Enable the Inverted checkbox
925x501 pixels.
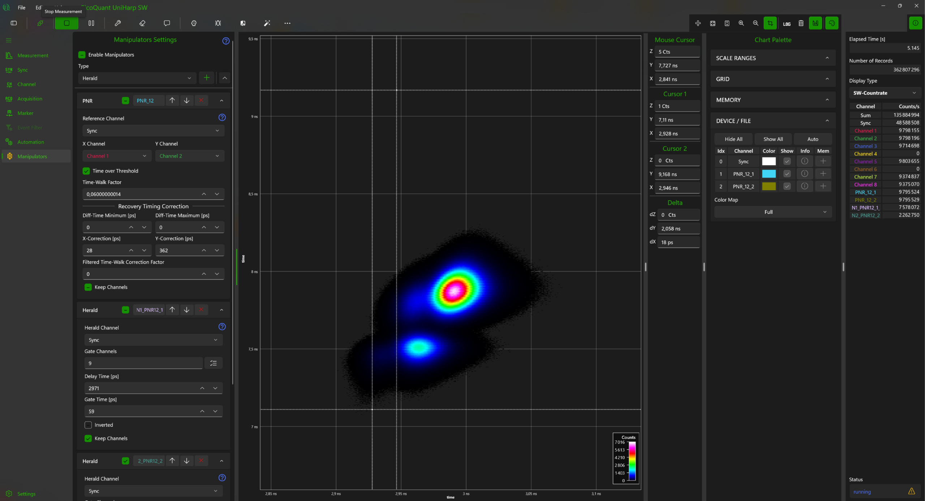click(x=88, y=425)
